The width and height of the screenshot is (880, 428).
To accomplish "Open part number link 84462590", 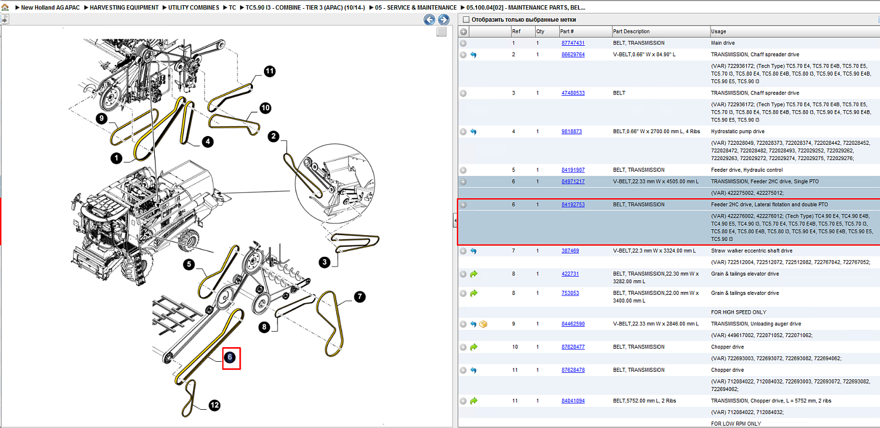I will coord(573,324).
